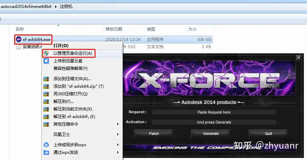This screenshot has width=307, height=160.
Task: Click the Xunlei bird icon for 上传到迅雷云盘
Action: [46, 61]
